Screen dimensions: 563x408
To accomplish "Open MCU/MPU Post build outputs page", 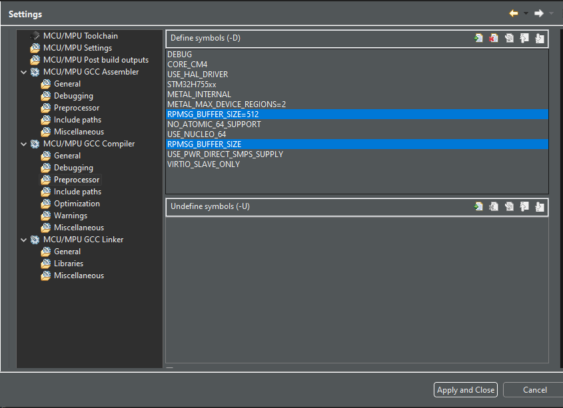I will tap(95, 59).
